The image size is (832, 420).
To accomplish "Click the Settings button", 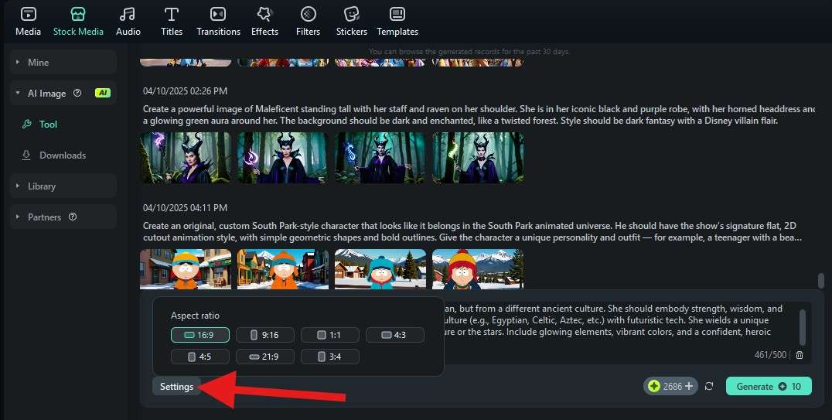I will pyautogui.click(x=177, y=387).
